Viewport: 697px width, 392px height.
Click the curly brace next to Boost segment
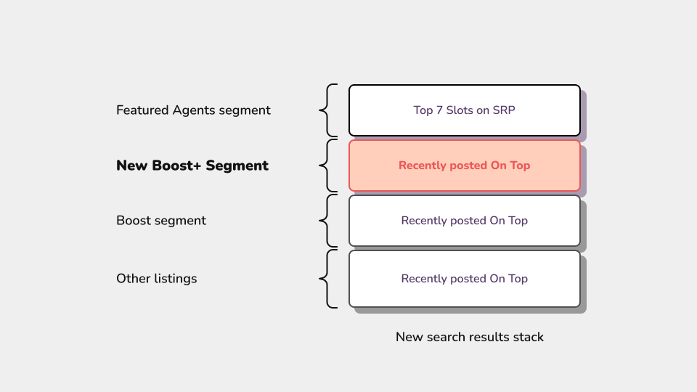328,221
